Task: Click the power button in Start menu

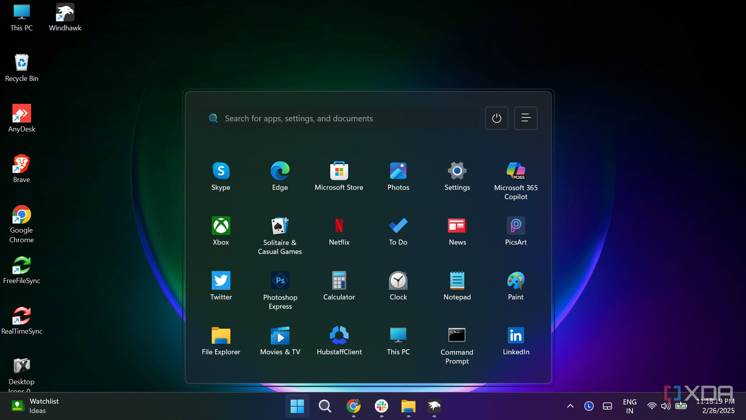Action: point(497,118)
